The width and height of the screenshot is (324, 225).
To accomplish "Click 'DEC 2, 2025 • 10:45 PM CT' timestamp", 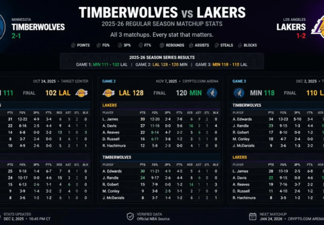I will click(27, 219).
